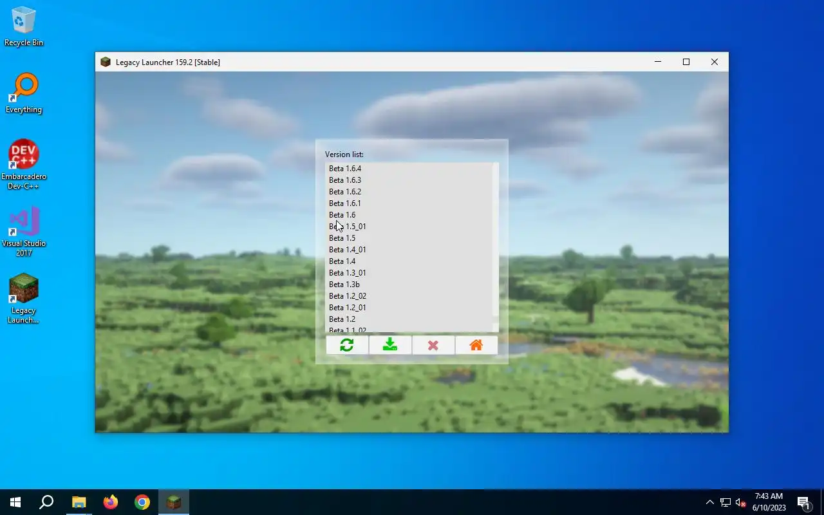Maximize the Legacy Launcher window
Image resolution: width=824 pixels, height=515 pixels.
coord(686,62)
